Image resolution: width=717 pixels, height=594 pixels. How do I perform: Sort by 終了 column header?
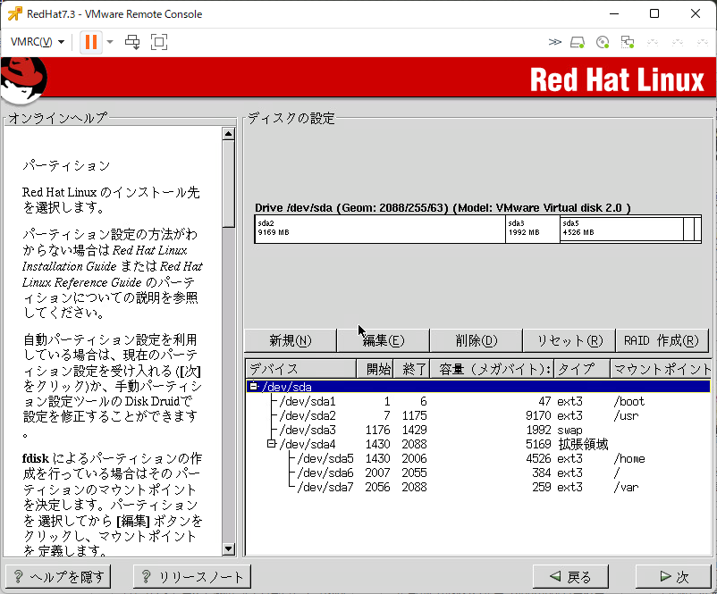point(411,369)
